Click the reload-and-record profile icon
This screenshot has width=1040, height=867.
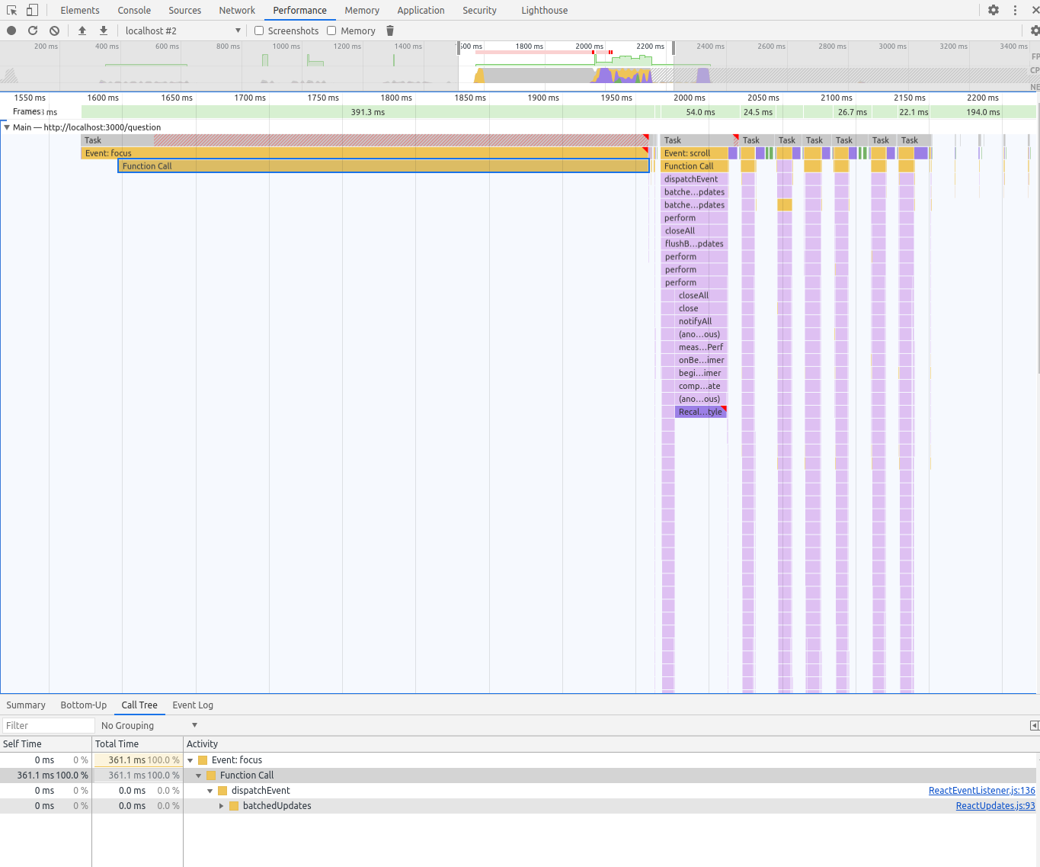pyautogui.click(x=33, y=31)
